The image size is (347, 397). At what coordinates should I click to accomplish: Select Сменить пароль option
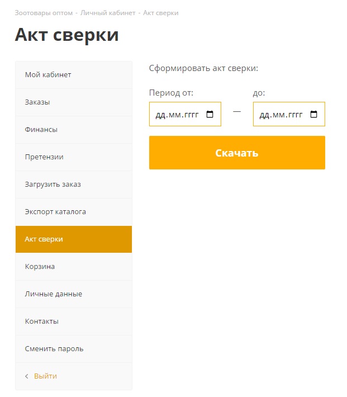pyautogui.click(x=74, y=349)
